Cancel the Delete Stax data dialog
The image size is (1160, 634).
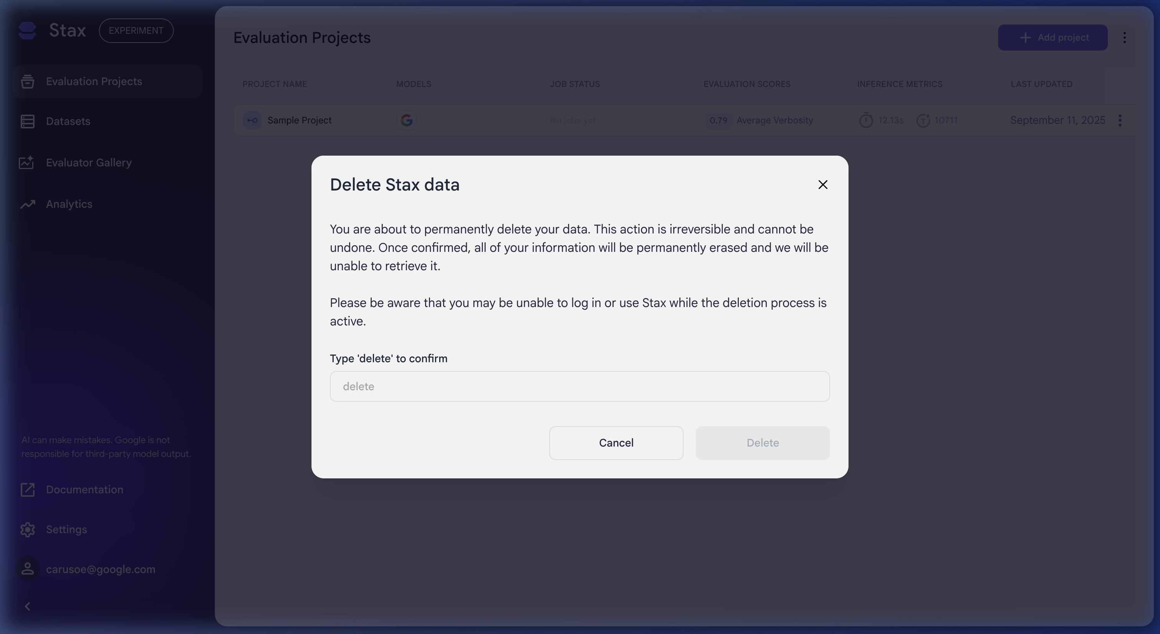coord(616,443)
